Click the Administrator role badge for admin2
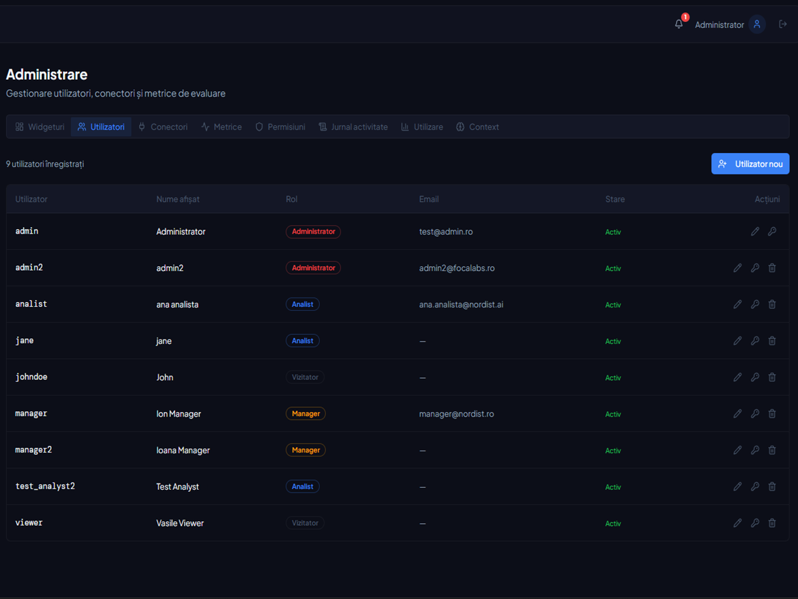The image size is (798, 599). pyautogui.click(x=313, y=268)
